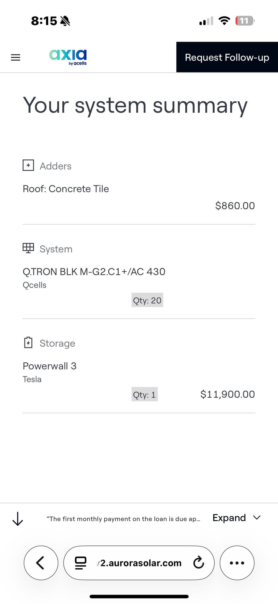This screenshot has width=278, height=604.
Task: Open the browser page options icon
Action: (x=80, y=563)
